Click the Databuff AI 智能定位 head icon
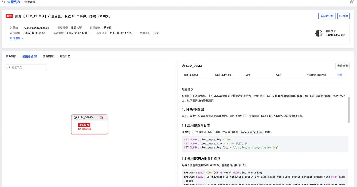The width and height of the screenshot is (357, 187). [319, 33]
